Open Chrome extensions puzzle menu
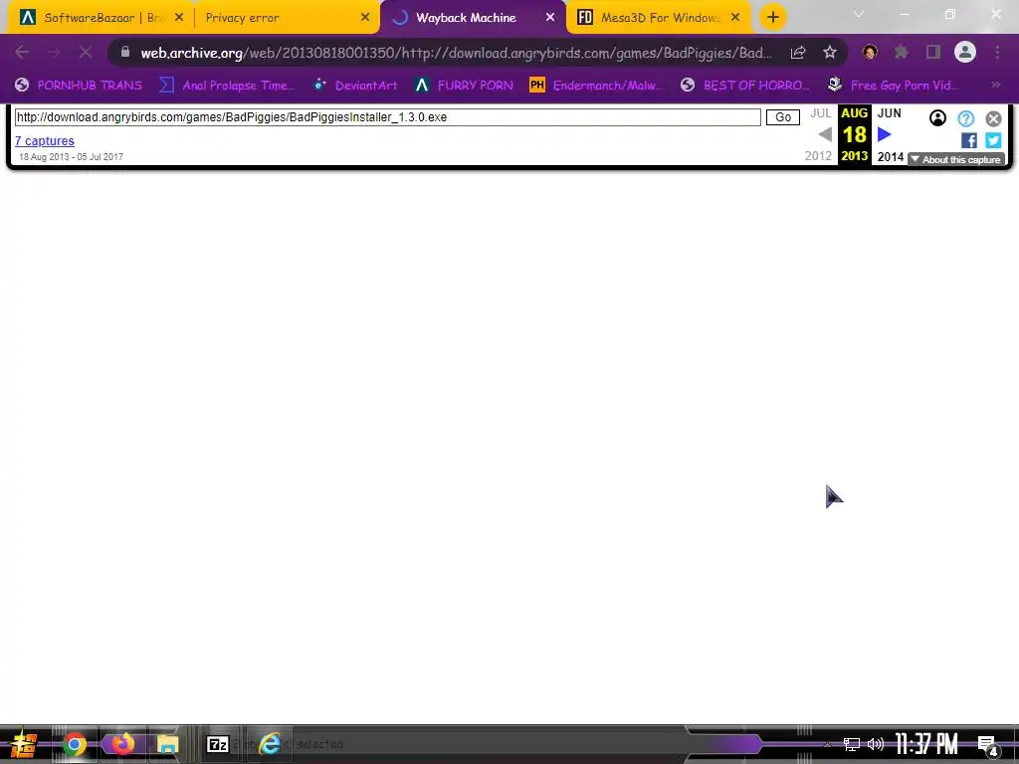Screen dimensions: 1019x764 [x=902, y=52]
